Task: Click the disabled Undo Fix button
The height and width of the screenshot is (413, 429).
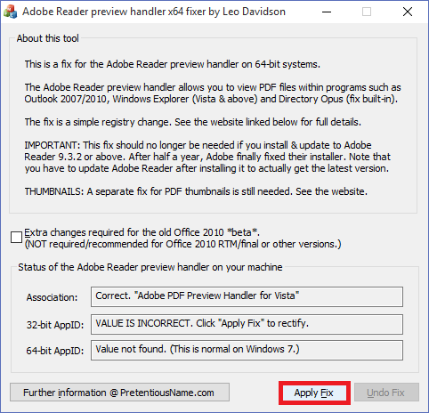Action: point(386,393)
